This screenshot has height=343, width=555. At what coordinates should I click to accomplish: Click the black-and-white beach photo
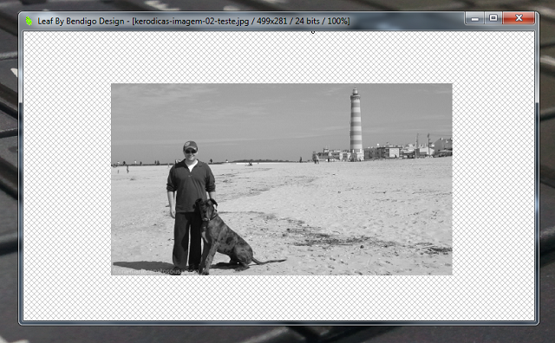point(281,179)
